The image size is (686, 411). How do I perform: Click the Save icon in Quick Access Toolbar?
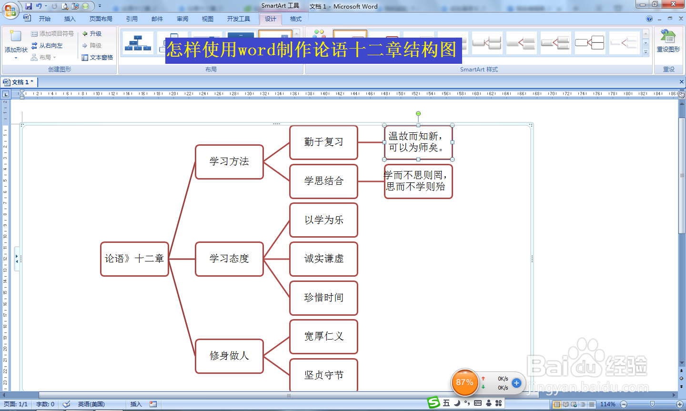pos(30,5)
